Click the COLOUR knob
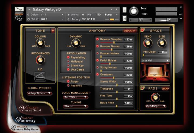Image resolution: width=194 pixels, height=133 pixels. [40, 43]
